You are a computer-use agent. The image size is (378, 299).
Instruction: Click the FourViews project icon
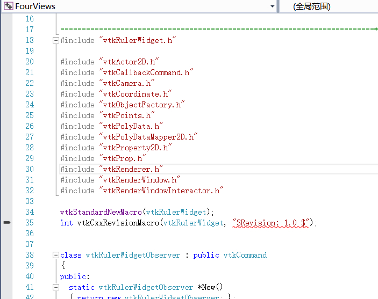tap(9, 6)
